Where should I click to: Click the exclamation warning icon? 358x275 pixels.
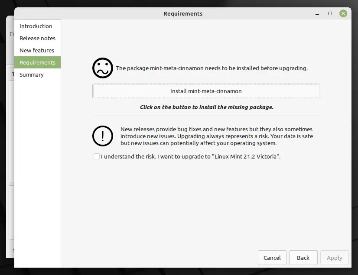pyautogui.click(x=103, y=136)
